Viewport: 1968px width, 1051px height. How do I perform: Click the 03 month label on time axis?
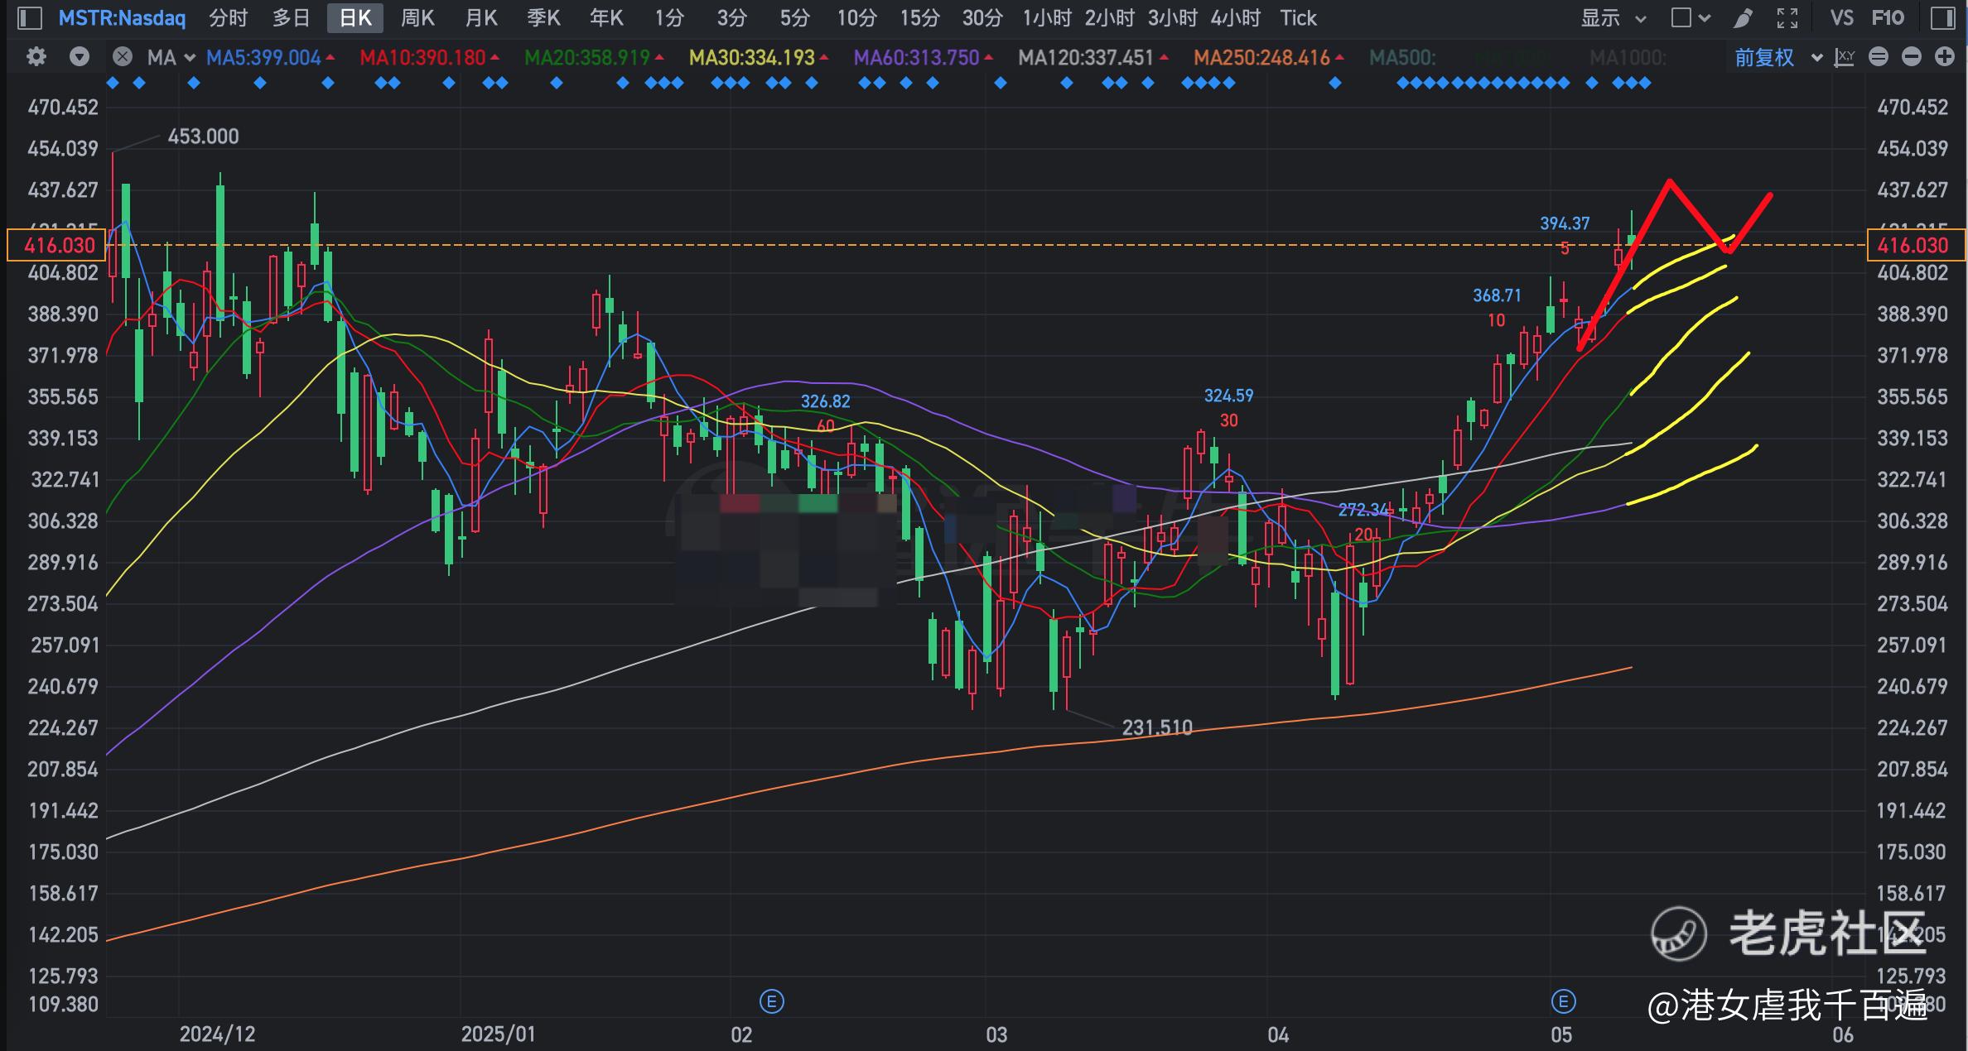[996, 1034]
